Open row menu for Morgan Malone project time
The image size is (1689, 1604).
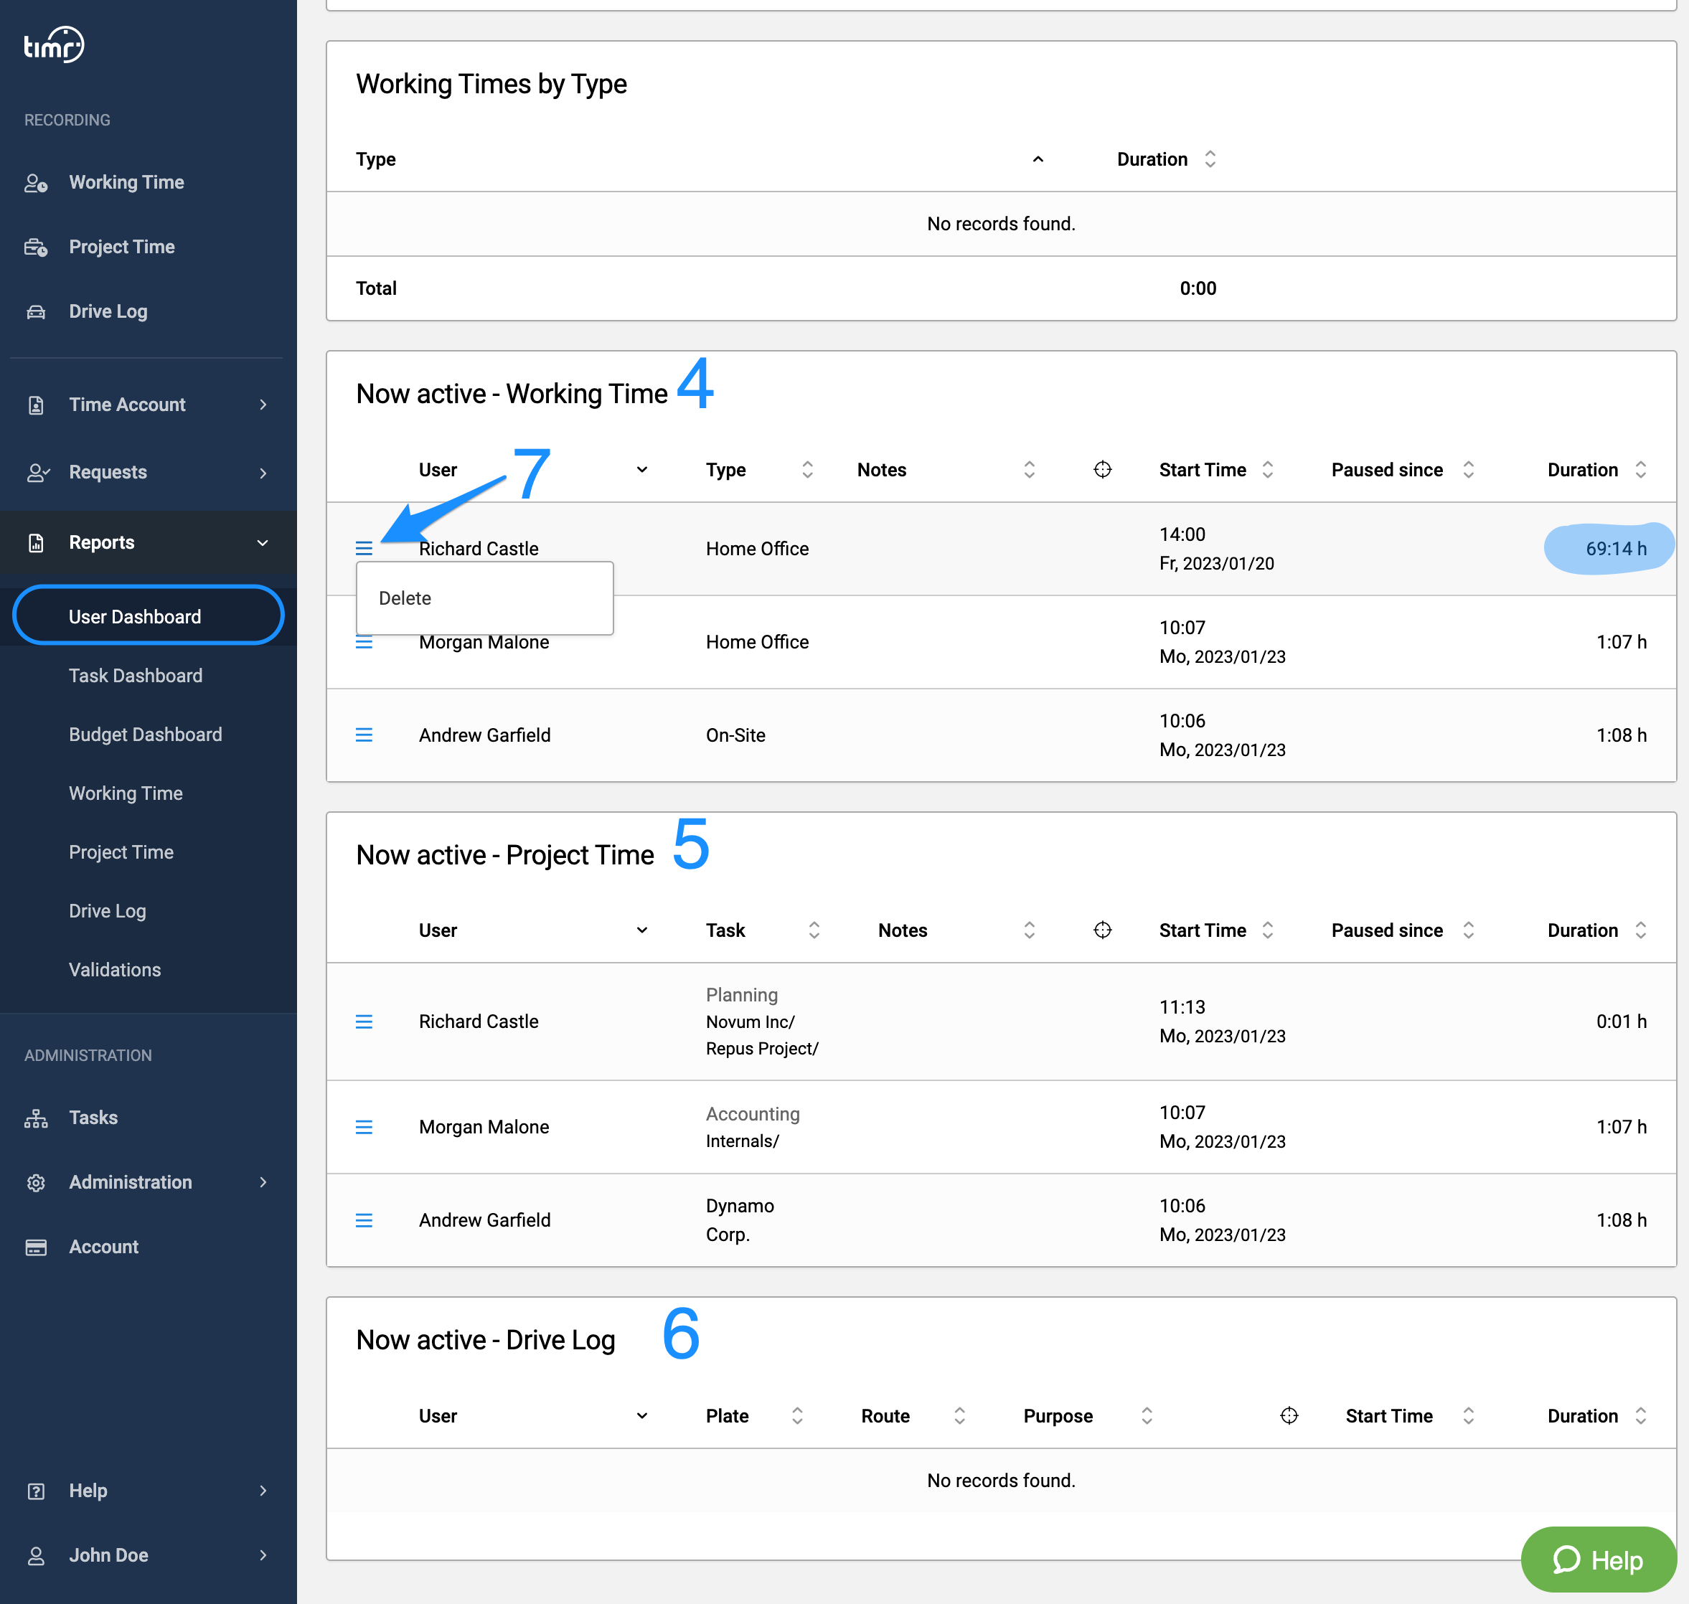tap(364, 1128)
